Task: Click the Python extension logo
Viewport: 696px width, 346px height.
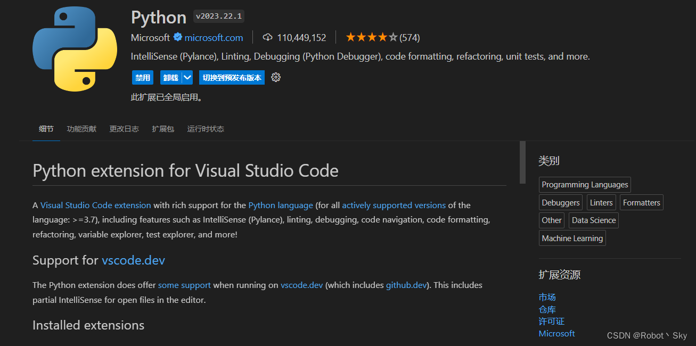Action: (x=75, y=49)
